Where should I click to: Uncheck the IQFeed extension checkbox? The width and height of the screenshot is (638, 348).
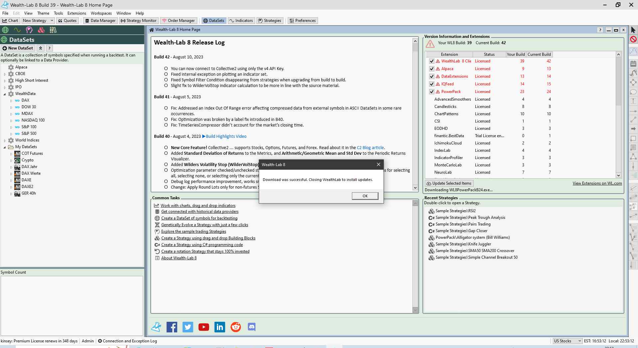click(431, 84)
